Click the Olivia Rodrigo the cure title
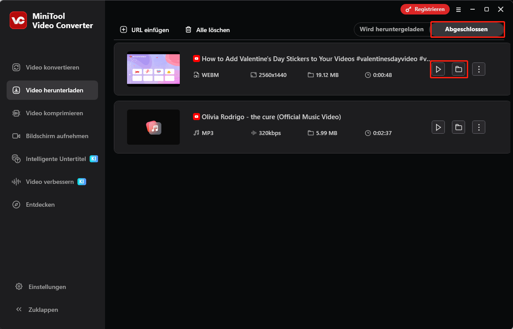513x329 pixels. point(271,117)
